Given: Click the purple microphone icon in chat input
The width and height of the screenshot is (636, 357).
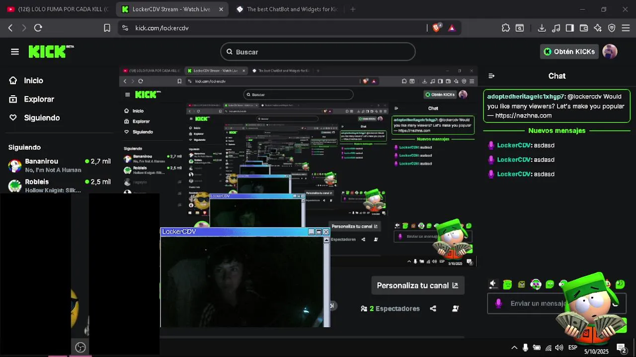Looking at the screenshot, I should tap(499, 303).
